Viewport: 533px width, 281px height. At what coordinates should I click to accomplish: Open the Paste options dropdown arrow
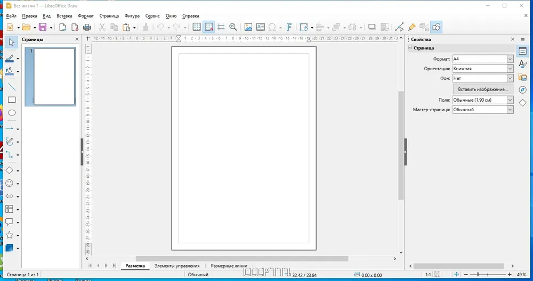(x=135, y=28)
